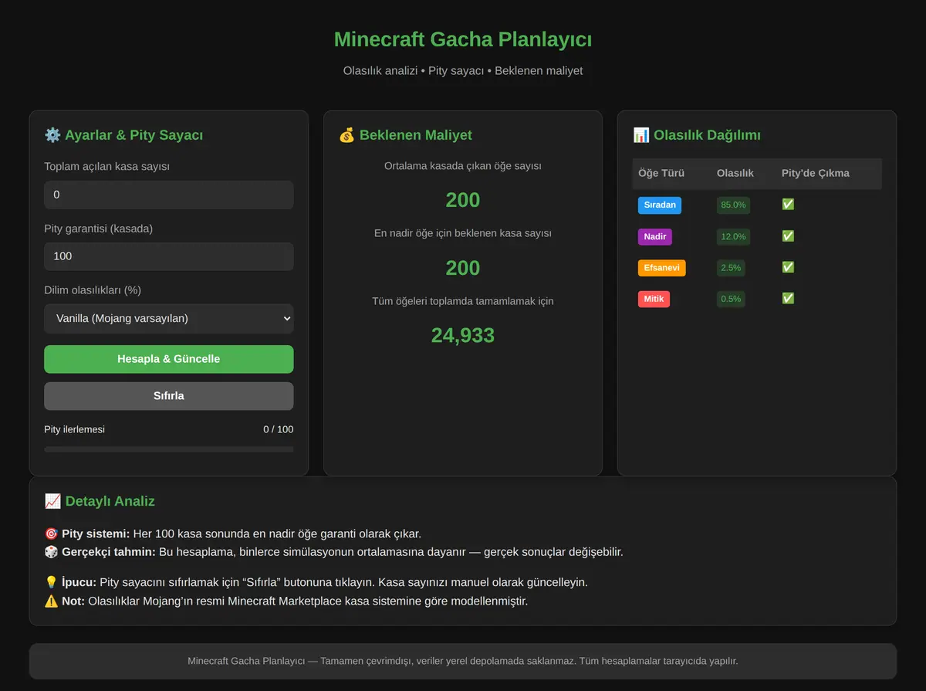Click the Olasılık column header
Screen dimensions: 926x691
click(735, 173)
